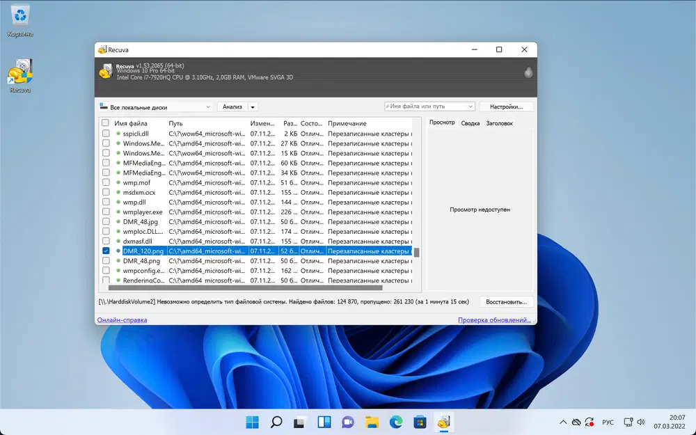The image size is (696, 435).
Task: Switch to the Сводка tab
Action: pos(470,123)
